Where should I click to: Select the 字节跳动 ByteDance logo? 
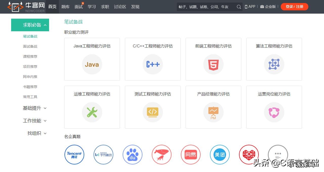[x=103, y=155]
